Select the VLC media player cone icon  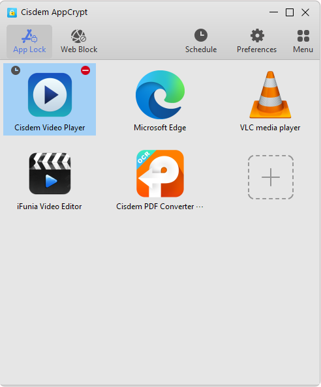(x=270, y=94)
